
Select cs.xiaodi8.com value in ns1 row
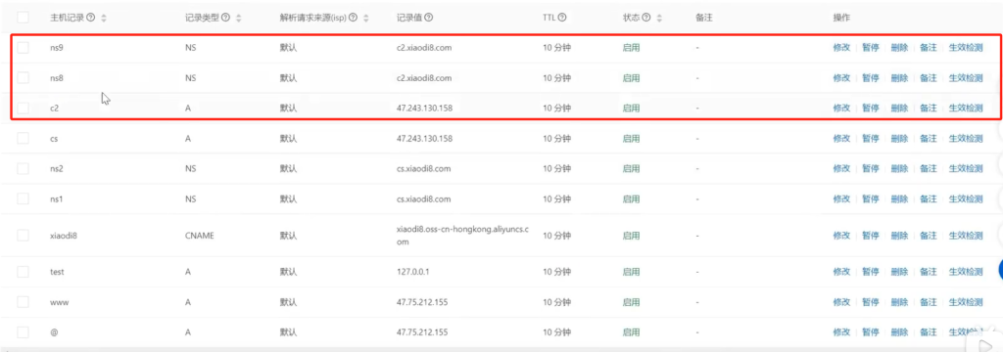(x=424, y=199)
